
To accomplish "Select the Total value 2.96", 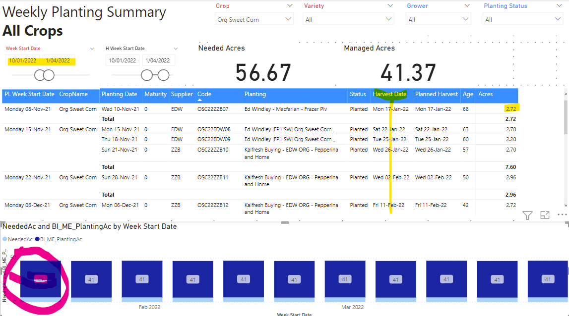I will (510, 195).
